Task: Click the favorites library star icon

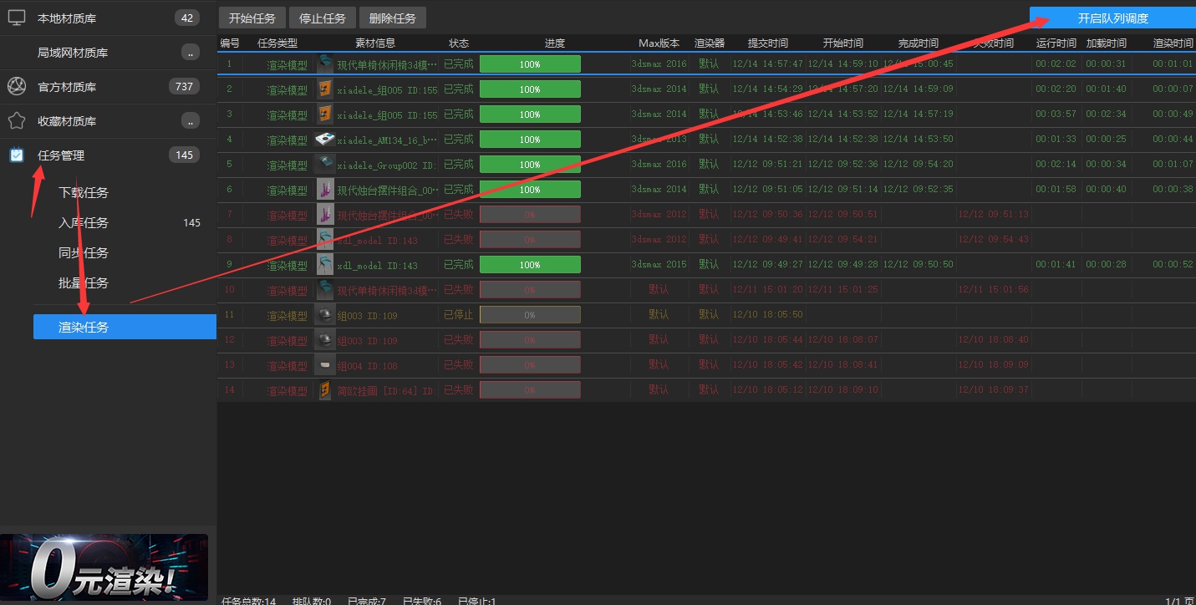Action: tap(17, 120)
